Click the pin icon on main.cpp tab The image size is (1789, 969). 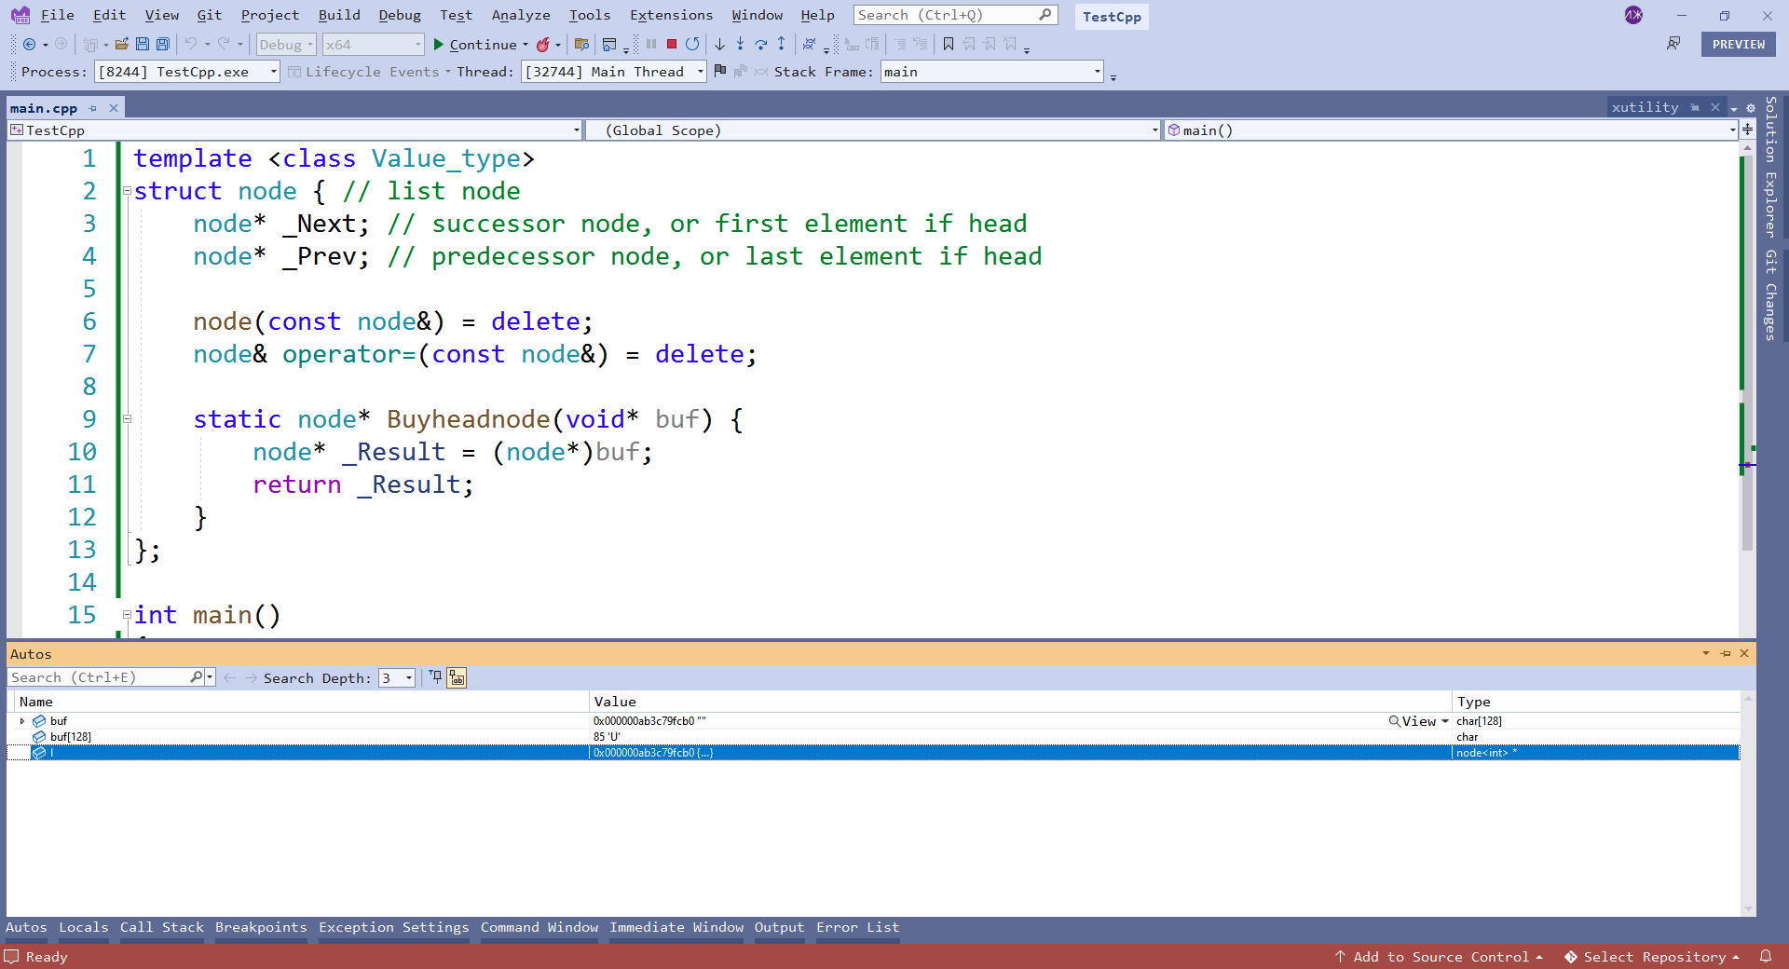[93, 108]
